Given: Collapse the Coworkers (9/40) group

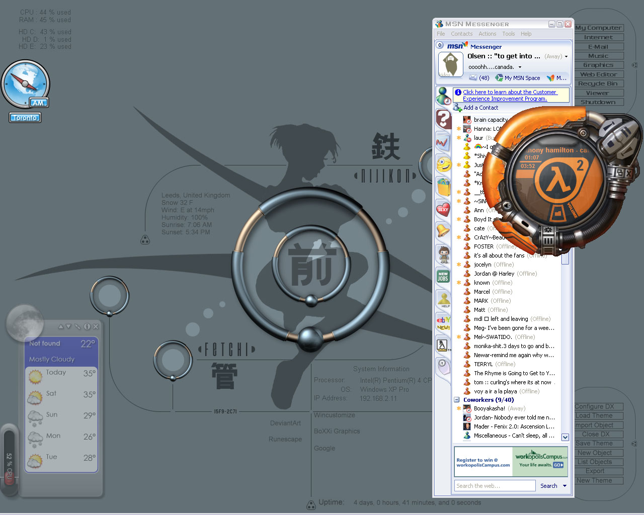Looking at the screenshot, I should point(457,400).
